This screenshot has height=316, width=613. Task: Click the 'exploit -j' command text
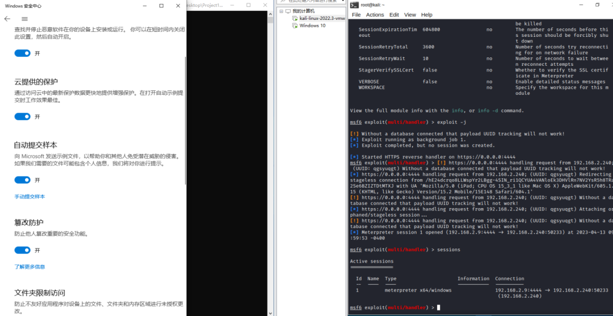452,123
